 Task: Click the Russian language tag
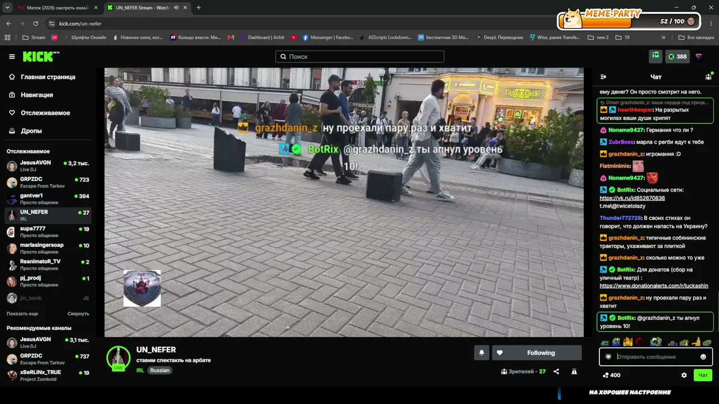pyautogui.click(x=160, y=370)
